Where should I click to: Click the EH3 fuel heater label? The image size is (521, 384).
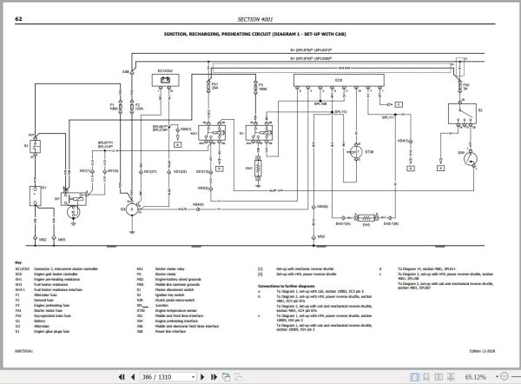[x=366, y=225]
